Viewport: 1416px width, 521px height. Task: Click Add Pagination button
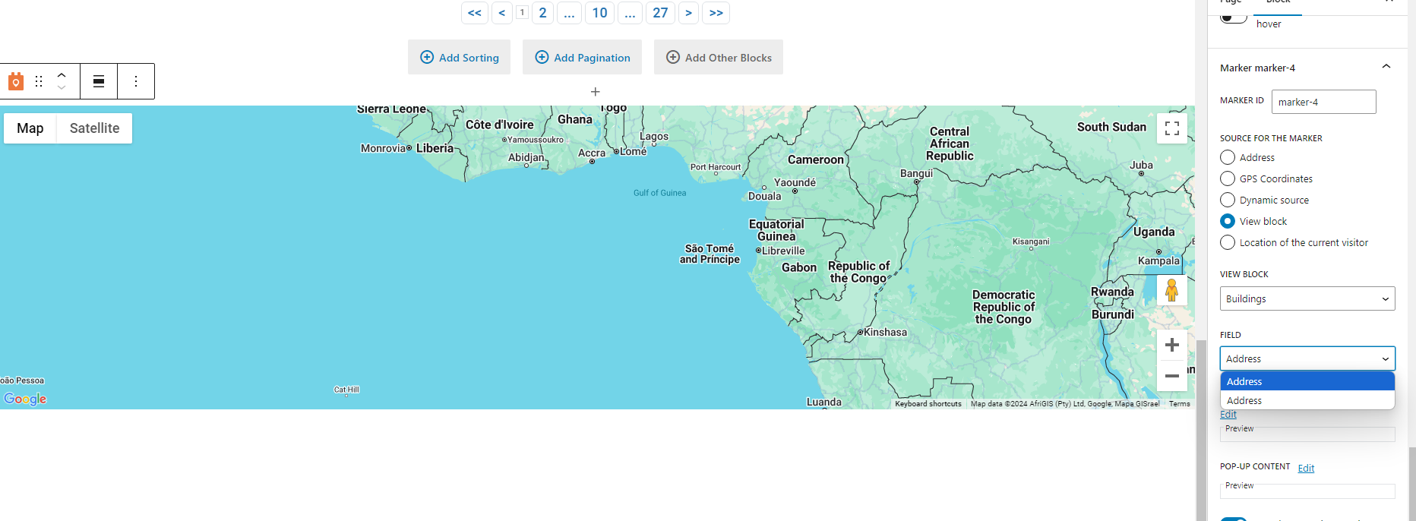tap(582, 57)
